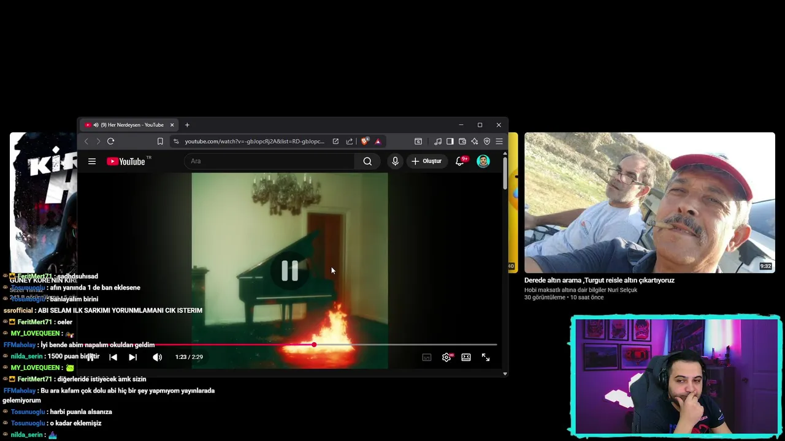This screenshot has height=441, width=785.
Task: Open the YouTube account avatar menu
Action: (483, 161)
